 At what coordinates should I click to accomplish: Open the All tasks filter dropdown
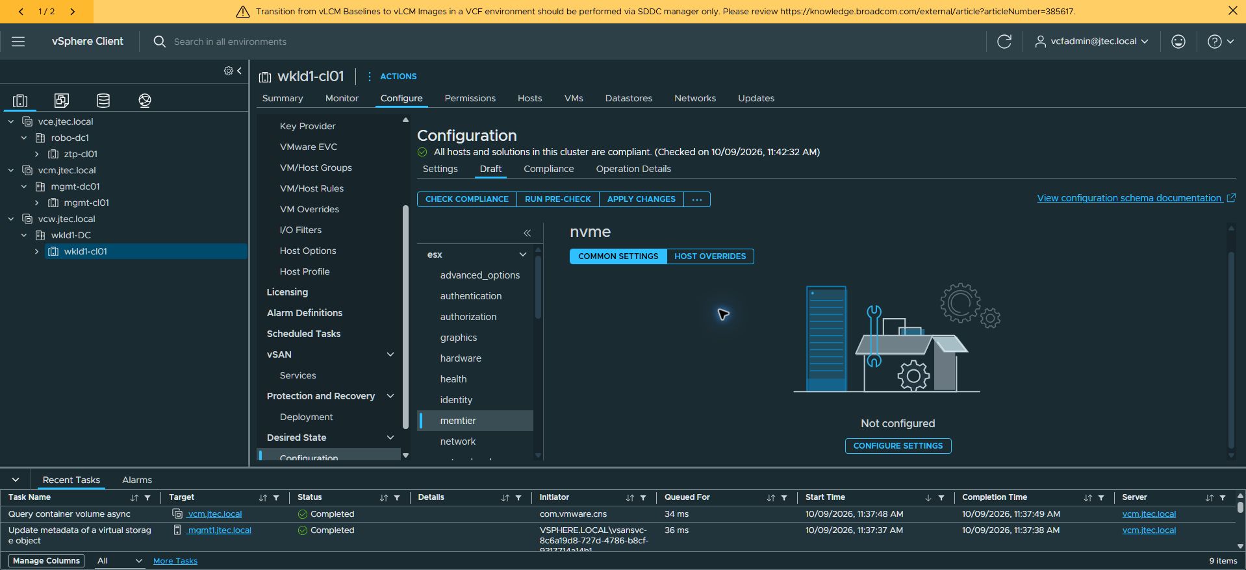click(119, 561)
